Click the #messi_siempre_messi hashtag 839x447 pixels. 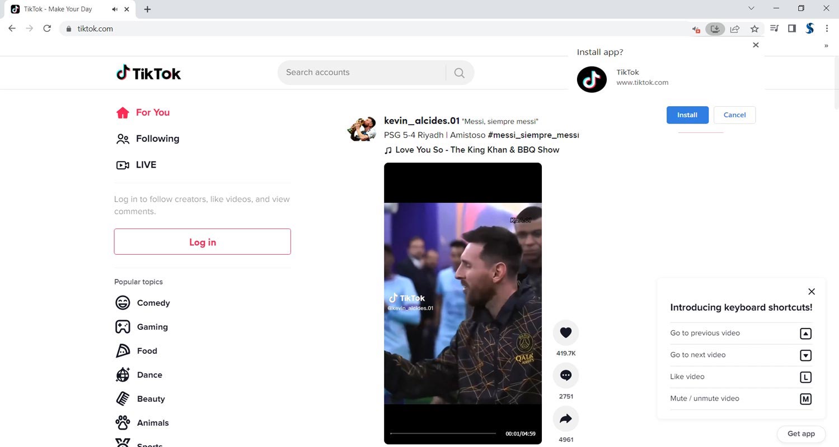[533, 135]
